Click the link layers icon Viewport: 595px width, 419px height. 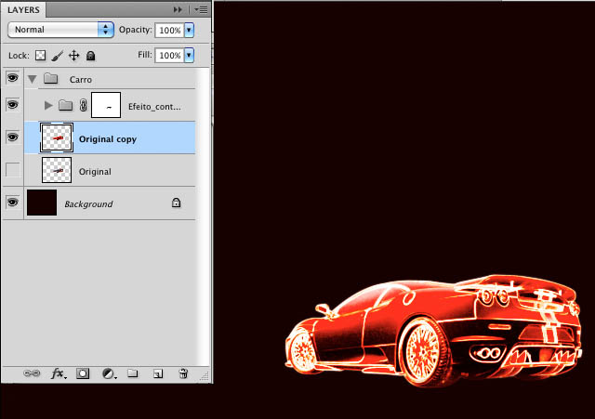32,373
